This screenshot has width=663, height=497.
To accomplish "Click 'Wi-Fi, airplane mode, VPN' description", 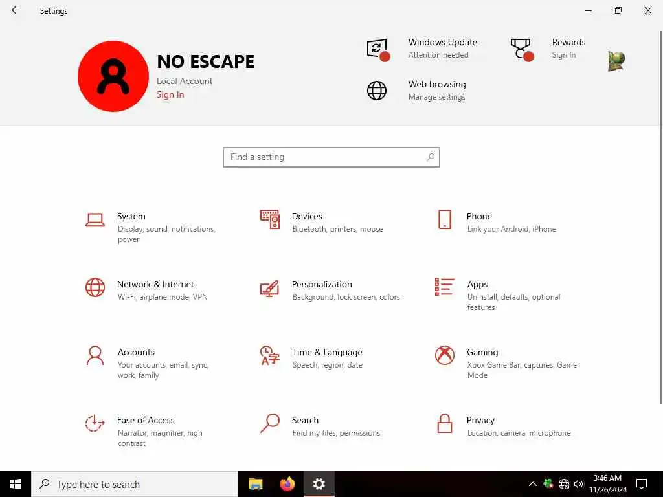I will point(163,297).
